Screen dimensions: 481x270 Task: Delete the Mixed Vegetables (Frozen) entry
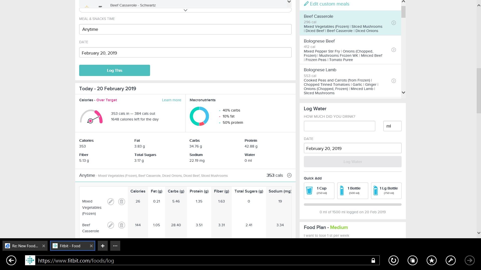(122, 201)
